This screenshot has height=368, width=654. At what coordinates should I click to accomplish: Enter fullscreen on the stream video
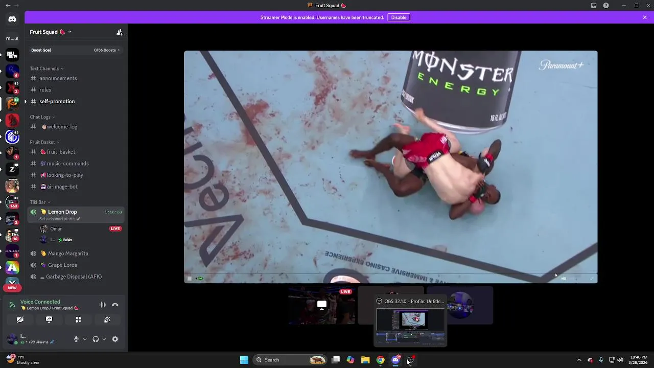pos(592,279)
